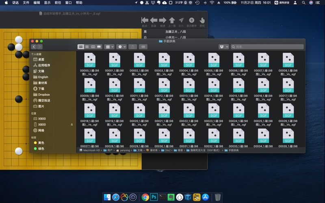Eject the X800 device
This screenshot has width=325, height=203.
pyautogui.click(x=72, y=125)
